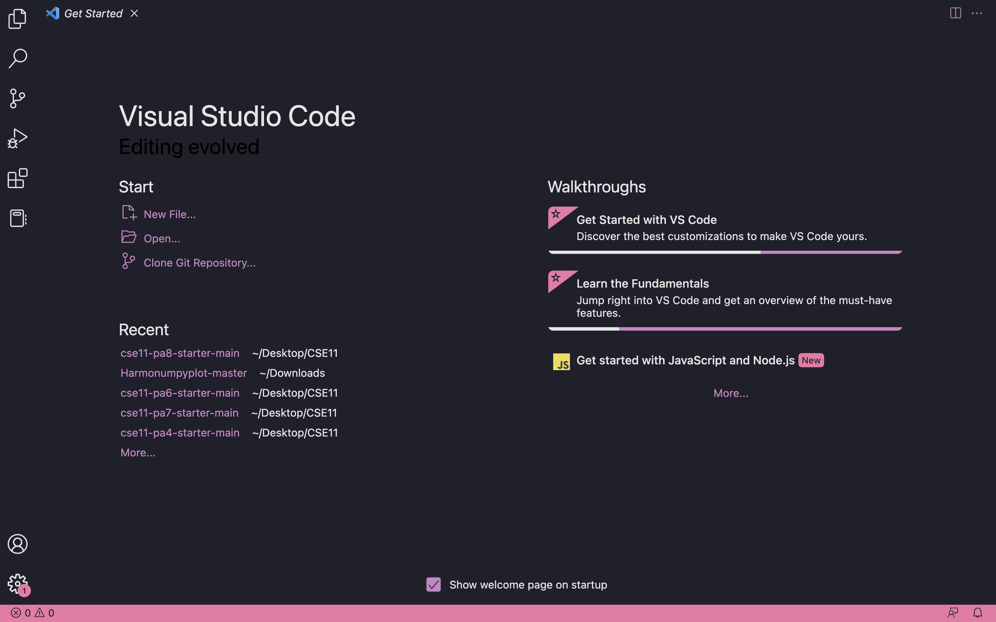Click the update badge on Manage gear
The height and width of the screenshot is (622, 996).
coord(24,591)
